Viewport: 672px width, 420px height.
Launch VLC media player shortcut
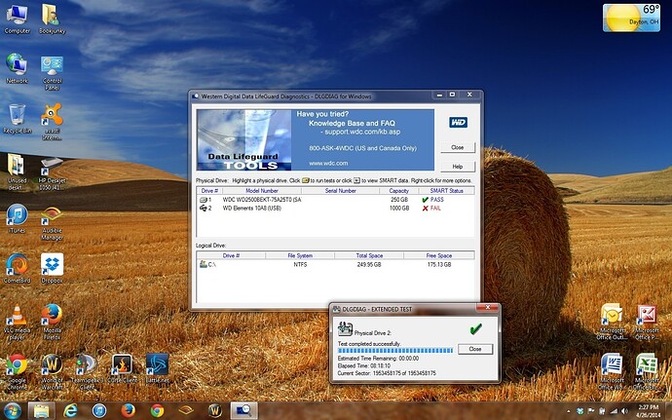(18, 323)
